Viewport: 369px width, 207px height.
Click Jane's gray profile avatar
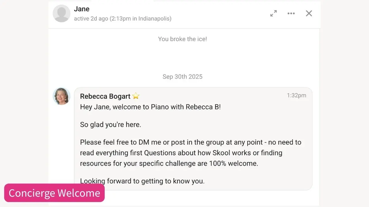point(61,14)
